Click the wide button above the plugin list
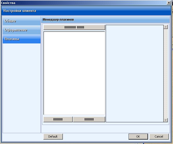Viewport: 173px width, 144px height. coord(74,27)
